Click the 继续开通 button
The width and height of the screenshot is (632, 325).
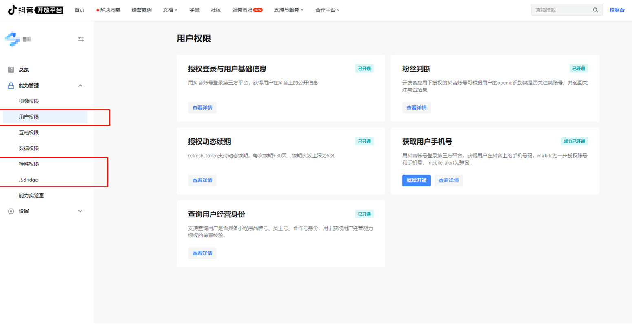coord(416,180)
